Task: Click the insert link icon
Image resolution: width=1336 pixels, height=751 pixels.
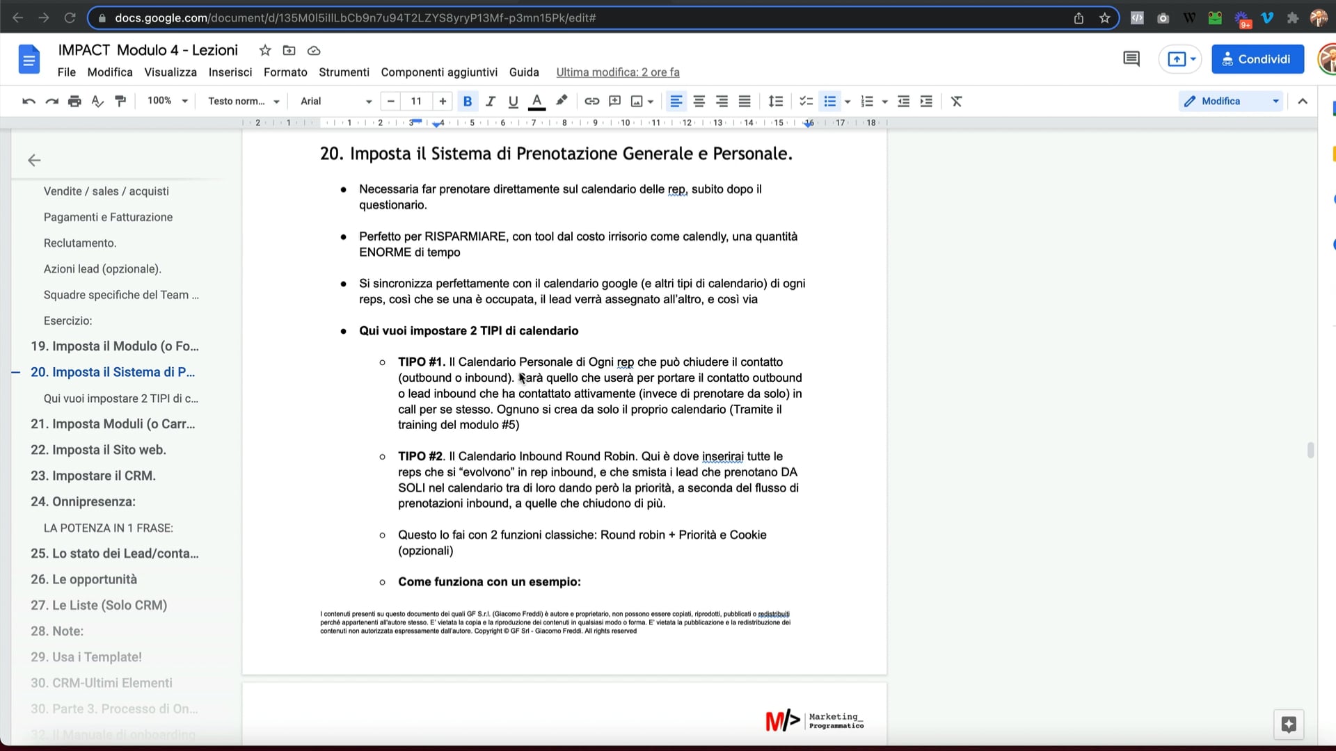Action: pos(591,102)
